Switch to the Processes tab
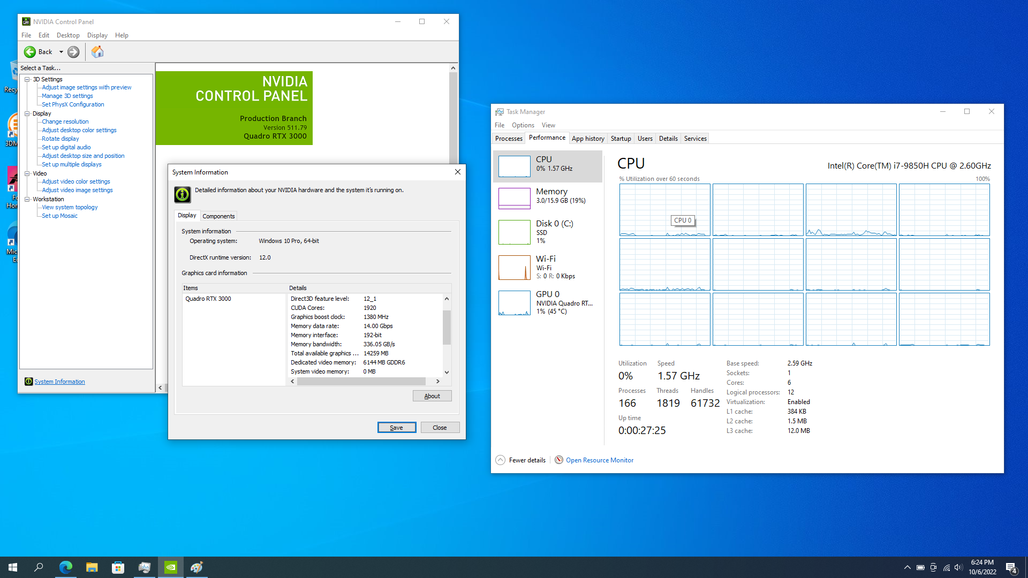The width and height of the screenshot is (1028, 578). pyautogui.click(x=509, y=139)
